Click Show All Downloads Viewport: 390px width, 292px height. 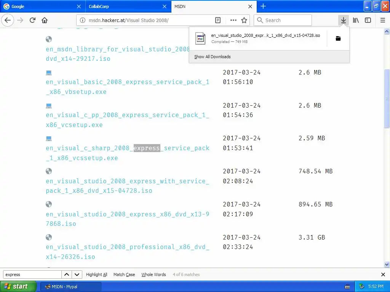pos(213,57)
